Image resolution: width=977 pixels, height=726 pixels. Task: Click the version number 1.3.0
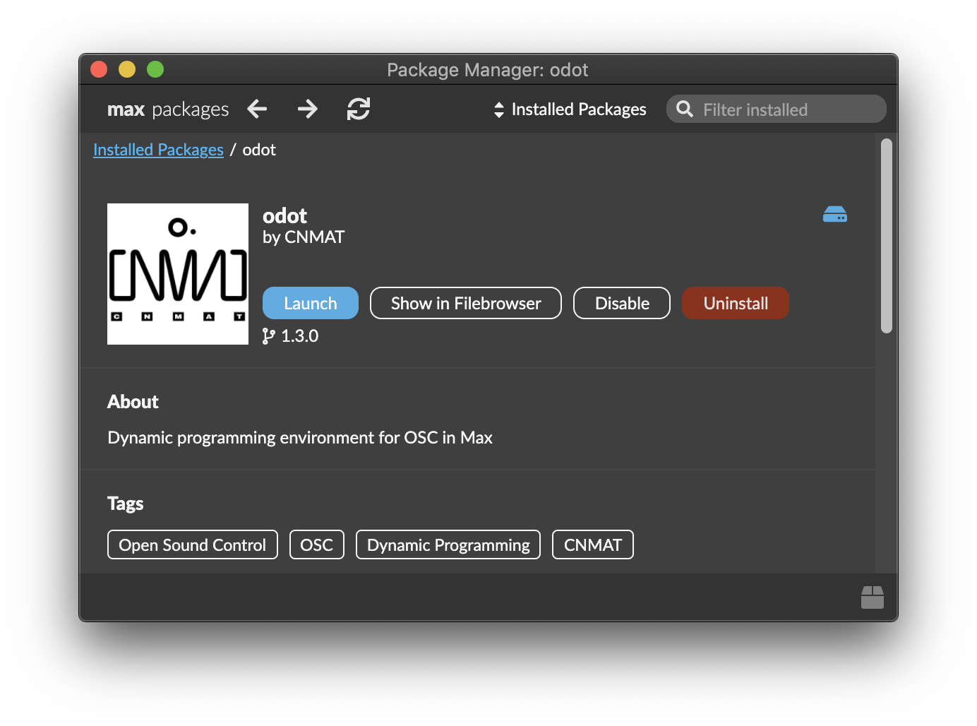coord(300,336)
